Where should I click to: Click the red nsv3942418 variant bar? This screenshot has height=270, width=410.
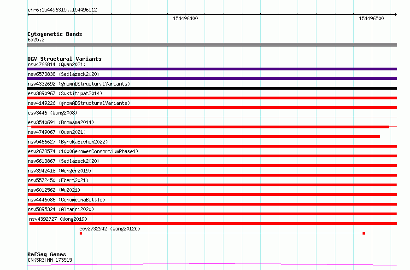point(212,175)
